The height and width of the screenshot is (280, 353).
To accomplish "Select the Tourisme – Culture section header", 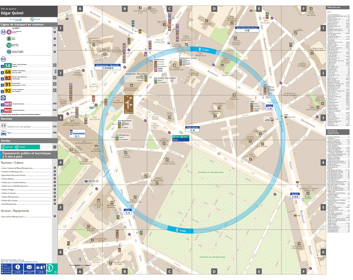I will pos(12,162).
